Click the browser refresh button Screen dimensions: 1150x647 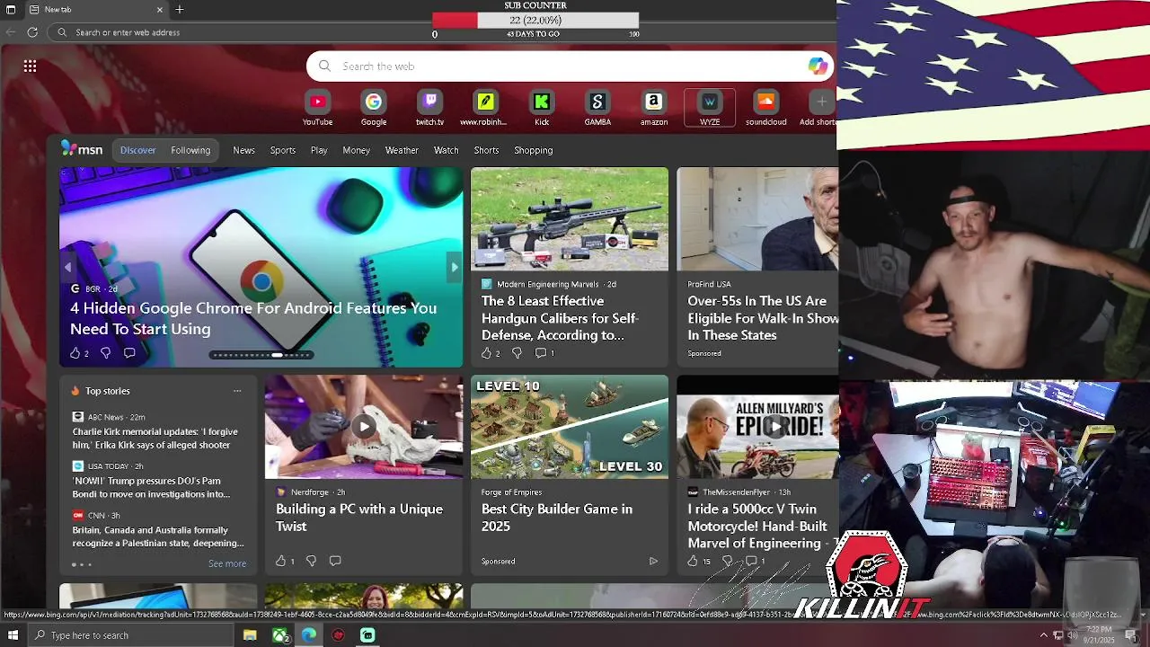pos(32,32)
